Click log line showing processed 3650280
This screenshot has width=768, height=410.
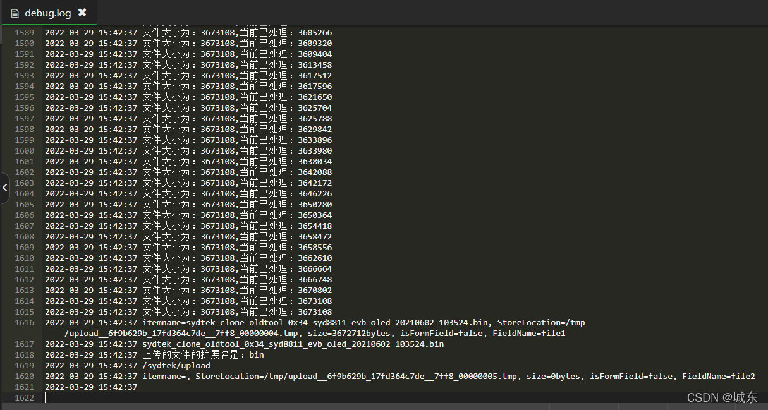point(188,205)
